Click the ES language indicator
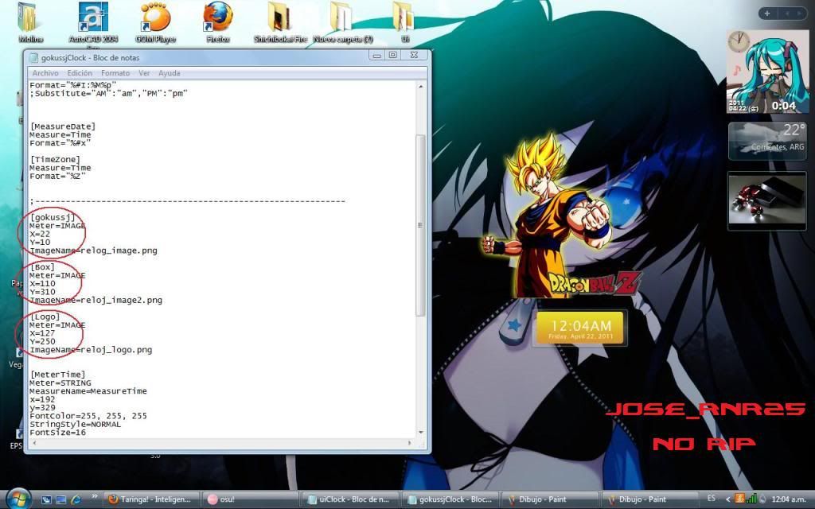Screen dimensions: 815x509 [711, 499]
